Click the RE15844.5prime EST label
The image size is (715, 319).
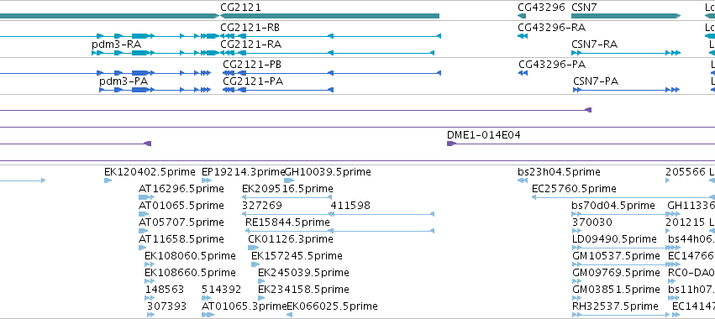coord(287,222)
